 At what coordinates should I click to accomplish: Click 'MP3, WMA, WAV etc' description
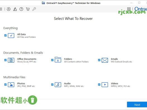74,86
